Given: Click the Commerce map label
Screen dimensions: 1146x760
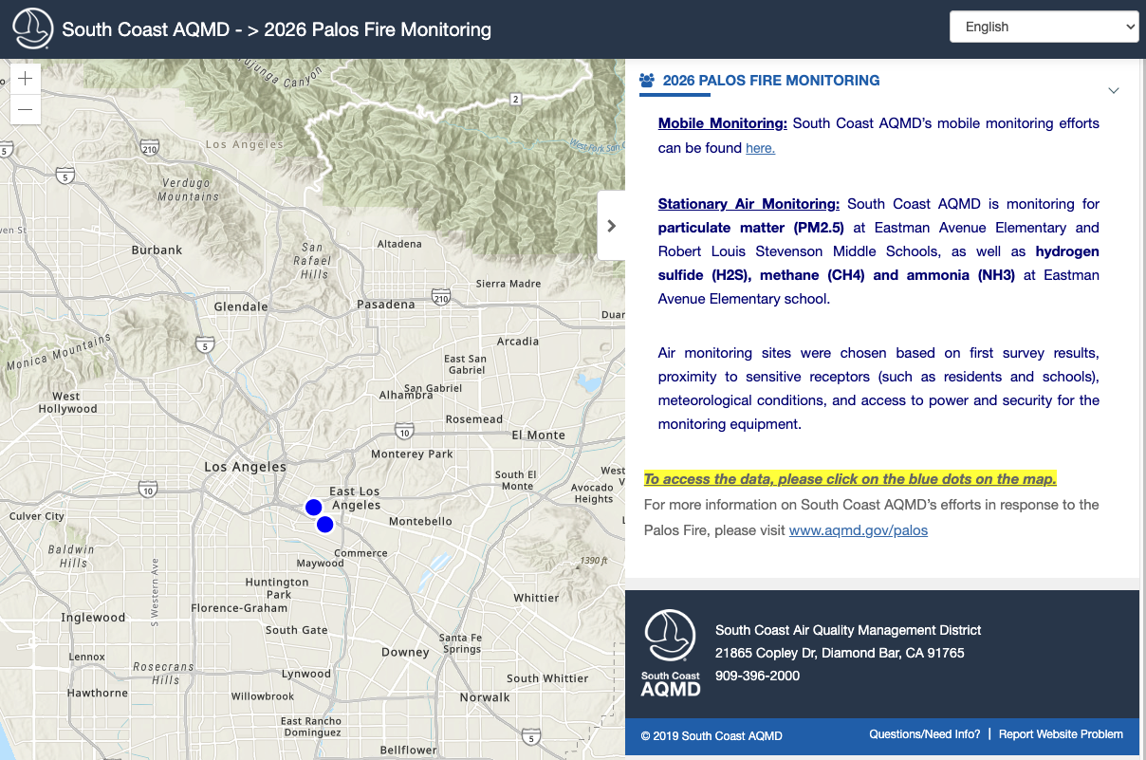Looking at the screenshot, I should coord(360,553).
